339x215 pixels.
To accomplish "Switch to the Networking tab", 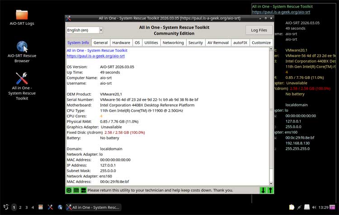I will 173,43.
